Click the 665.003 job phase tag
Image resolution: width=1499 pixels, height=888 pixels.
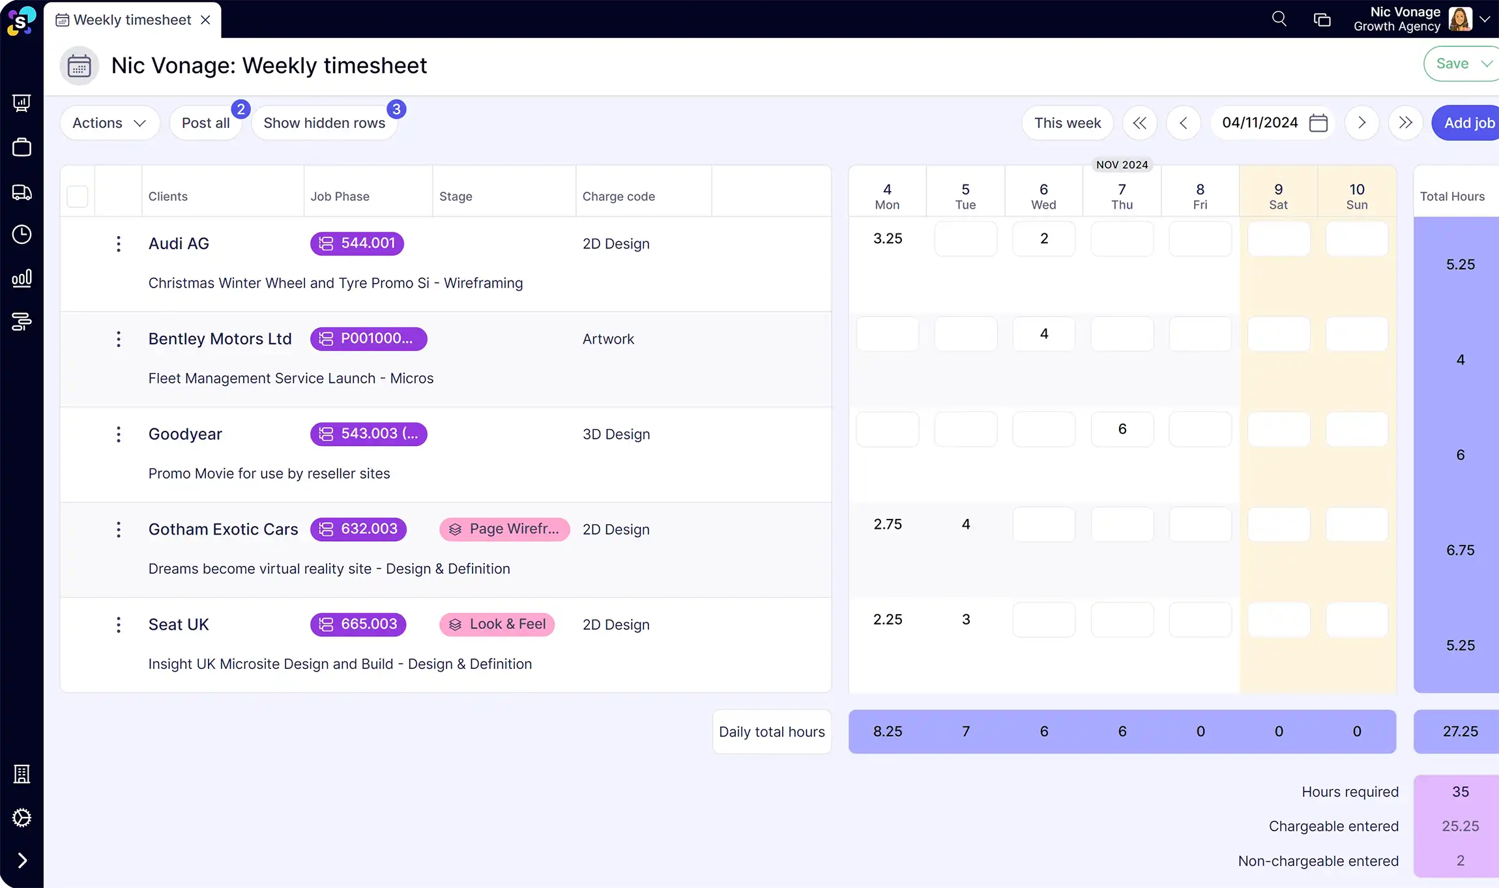pyautogui.click(x=358, y=624)
